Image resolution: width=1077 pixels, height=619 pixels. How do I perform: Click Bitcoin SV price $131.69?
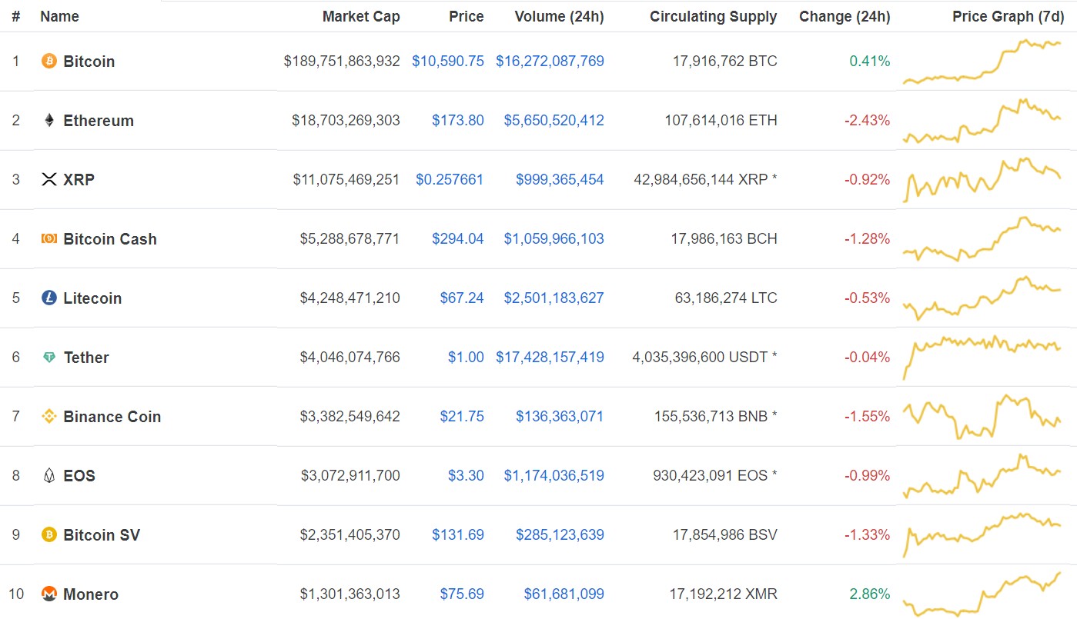(x=458, y=534)
